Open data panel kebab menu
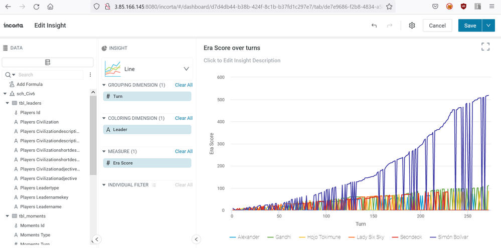The height and width of the screenshot is (248, 501). pyautogui.click(x=90, y=75)
